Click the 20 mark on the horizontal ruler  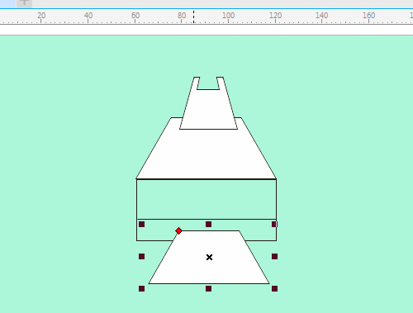(41, 16)
